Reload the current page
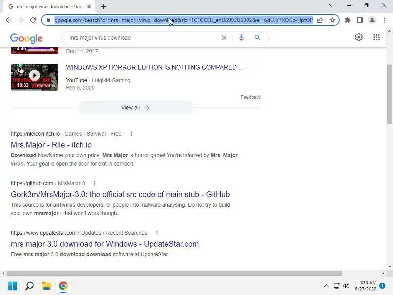Image resolution: width=393 pixels, height=295 pixels. click(33, 20)
